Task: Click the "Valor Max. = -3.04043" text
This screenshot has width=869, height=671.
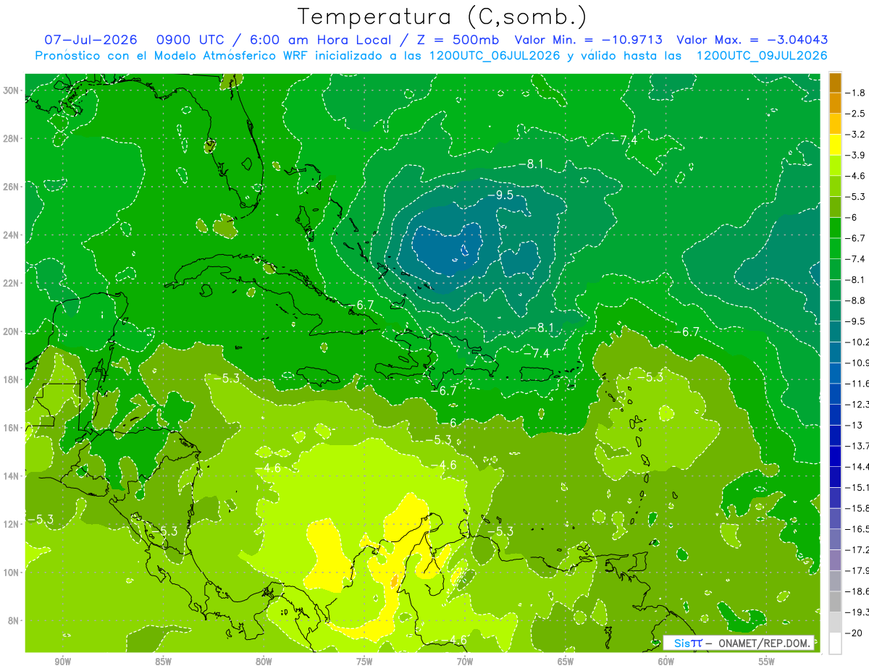Action: [752, 40]
